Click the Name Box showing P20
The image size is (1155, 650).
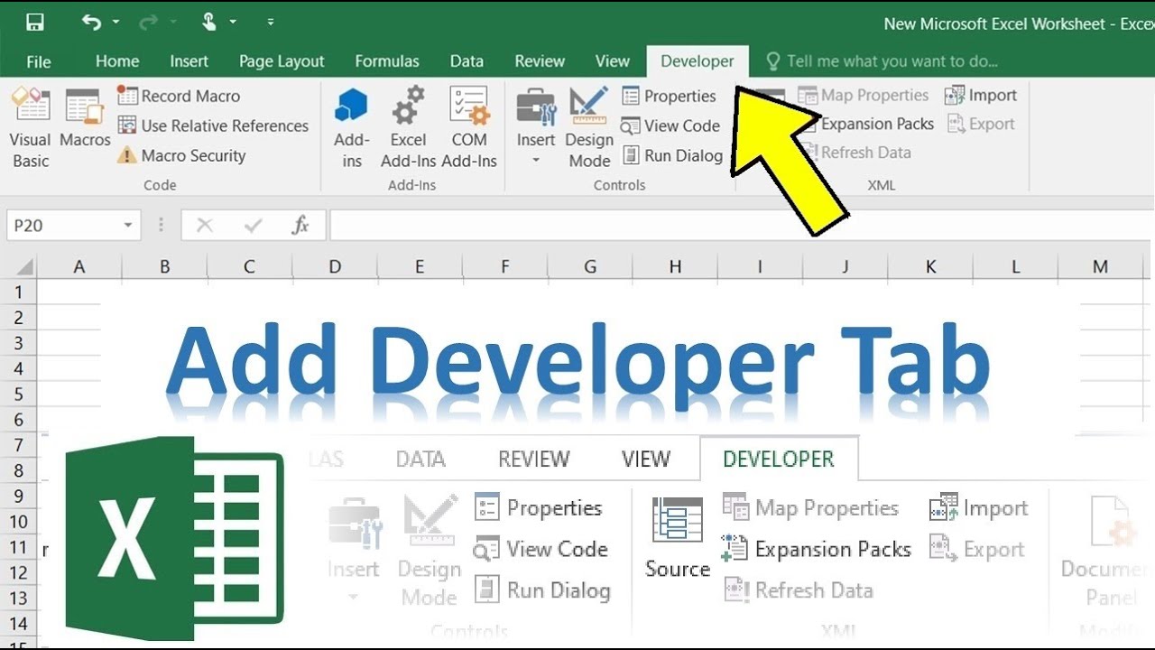pos(61,225)
